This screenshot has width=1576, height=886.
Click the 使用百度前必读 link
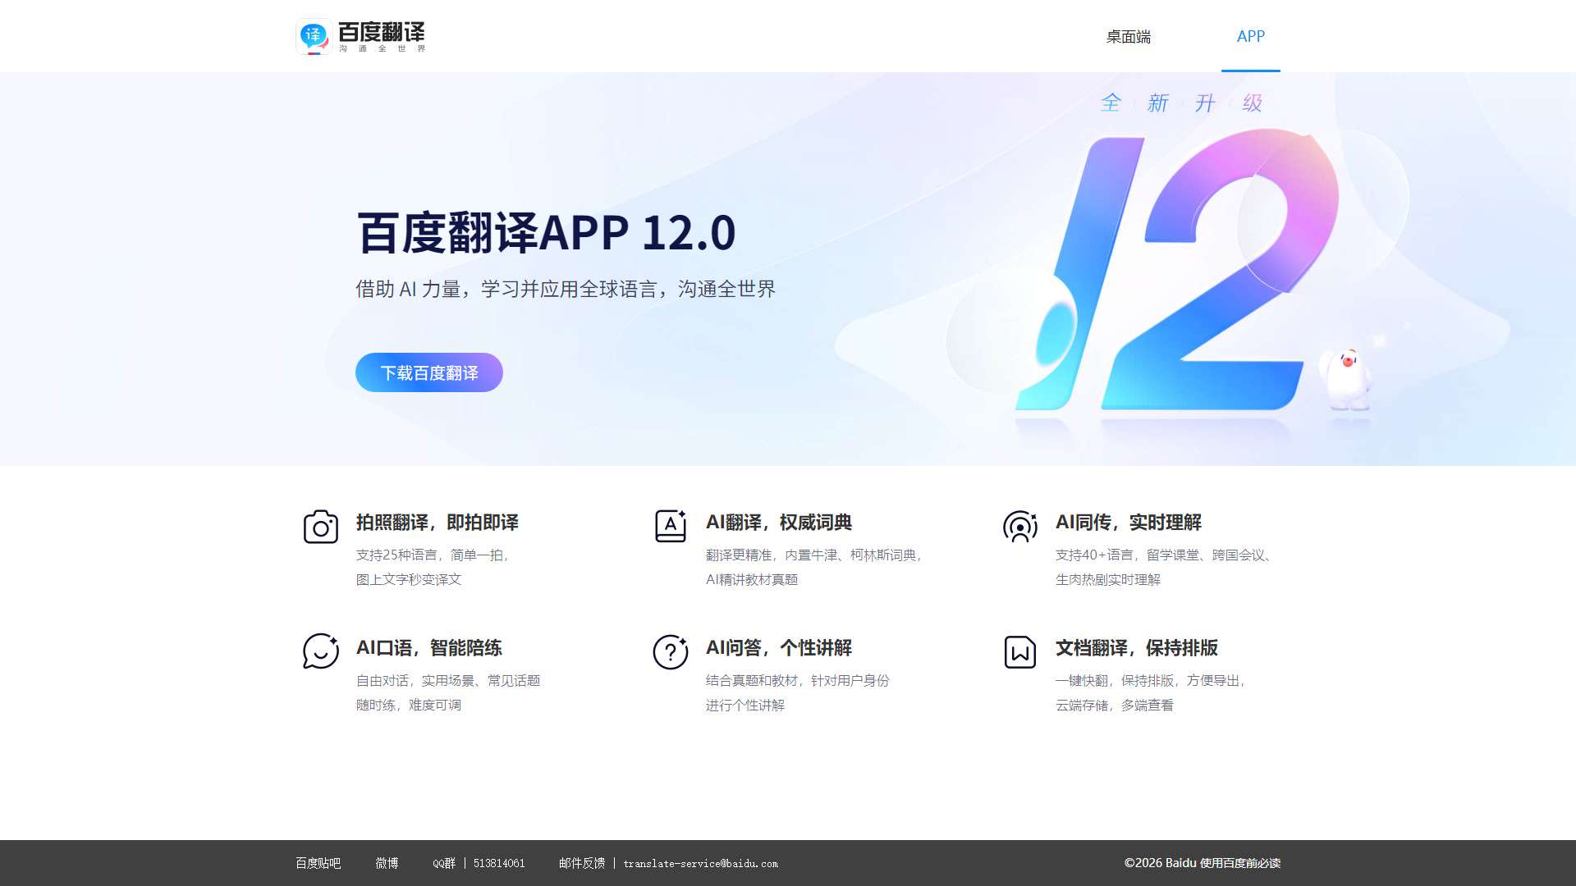pyautogui.click(x=1240, y=863)
